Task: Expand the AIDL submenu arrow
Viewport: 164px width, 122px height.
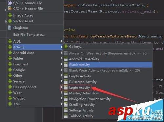Action: 62,41
